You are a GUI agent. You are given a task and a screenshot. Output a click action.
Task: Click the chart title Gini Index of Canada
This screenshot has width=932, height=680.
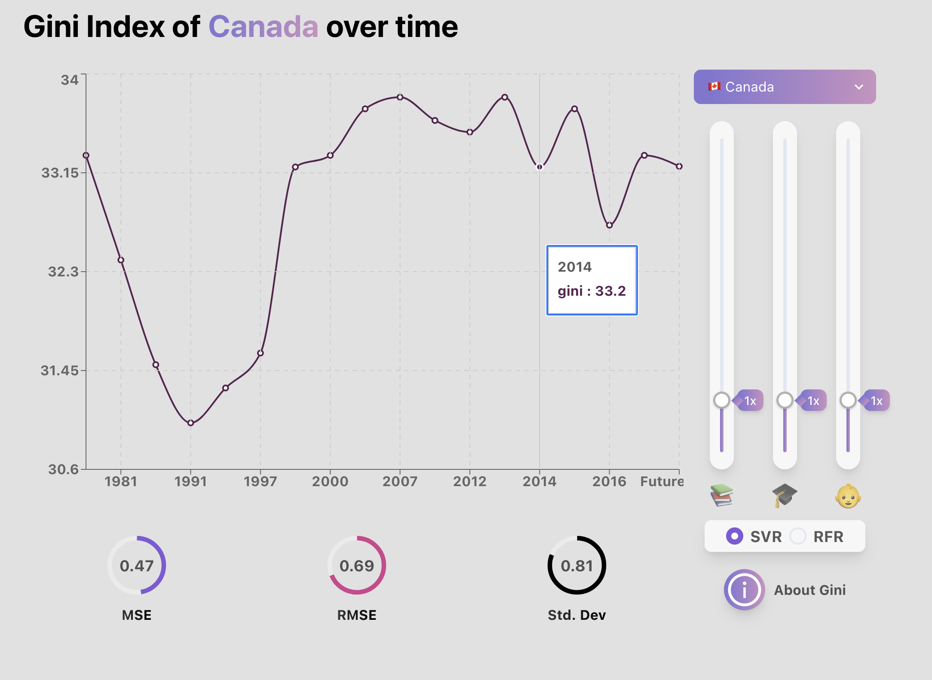click(x=241, y=27)
